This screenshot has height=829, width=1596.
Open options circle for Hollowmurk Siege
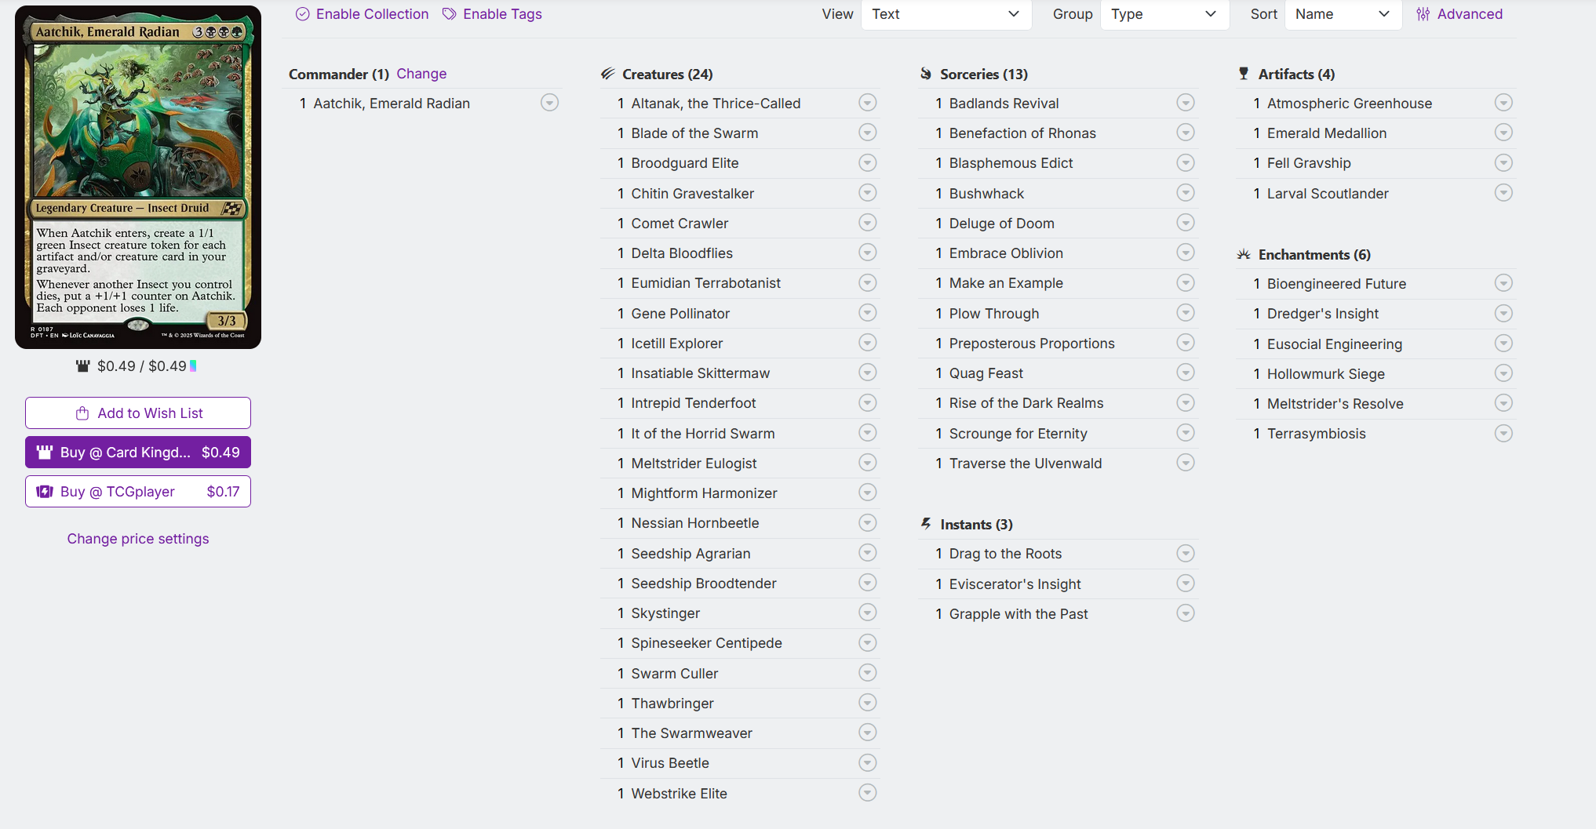point(1503,373)
